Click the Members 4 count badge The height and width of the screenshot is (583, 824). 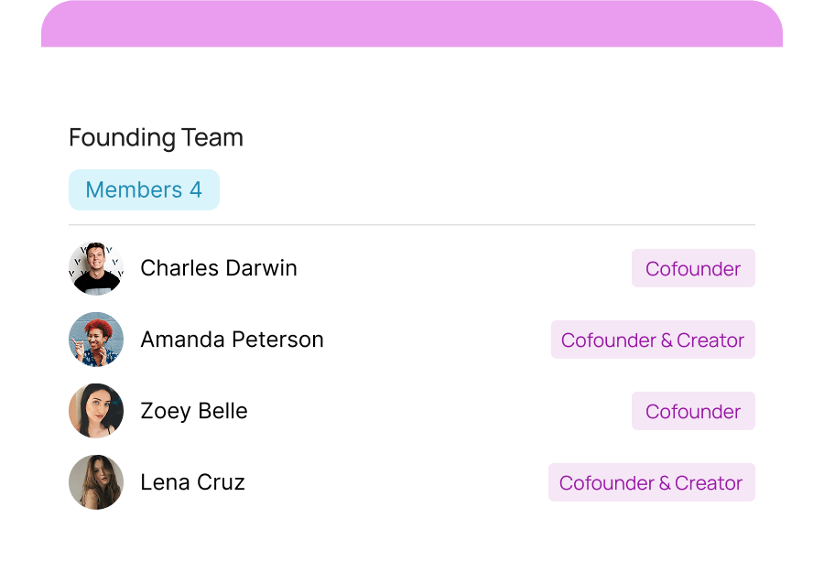[144, 189]
